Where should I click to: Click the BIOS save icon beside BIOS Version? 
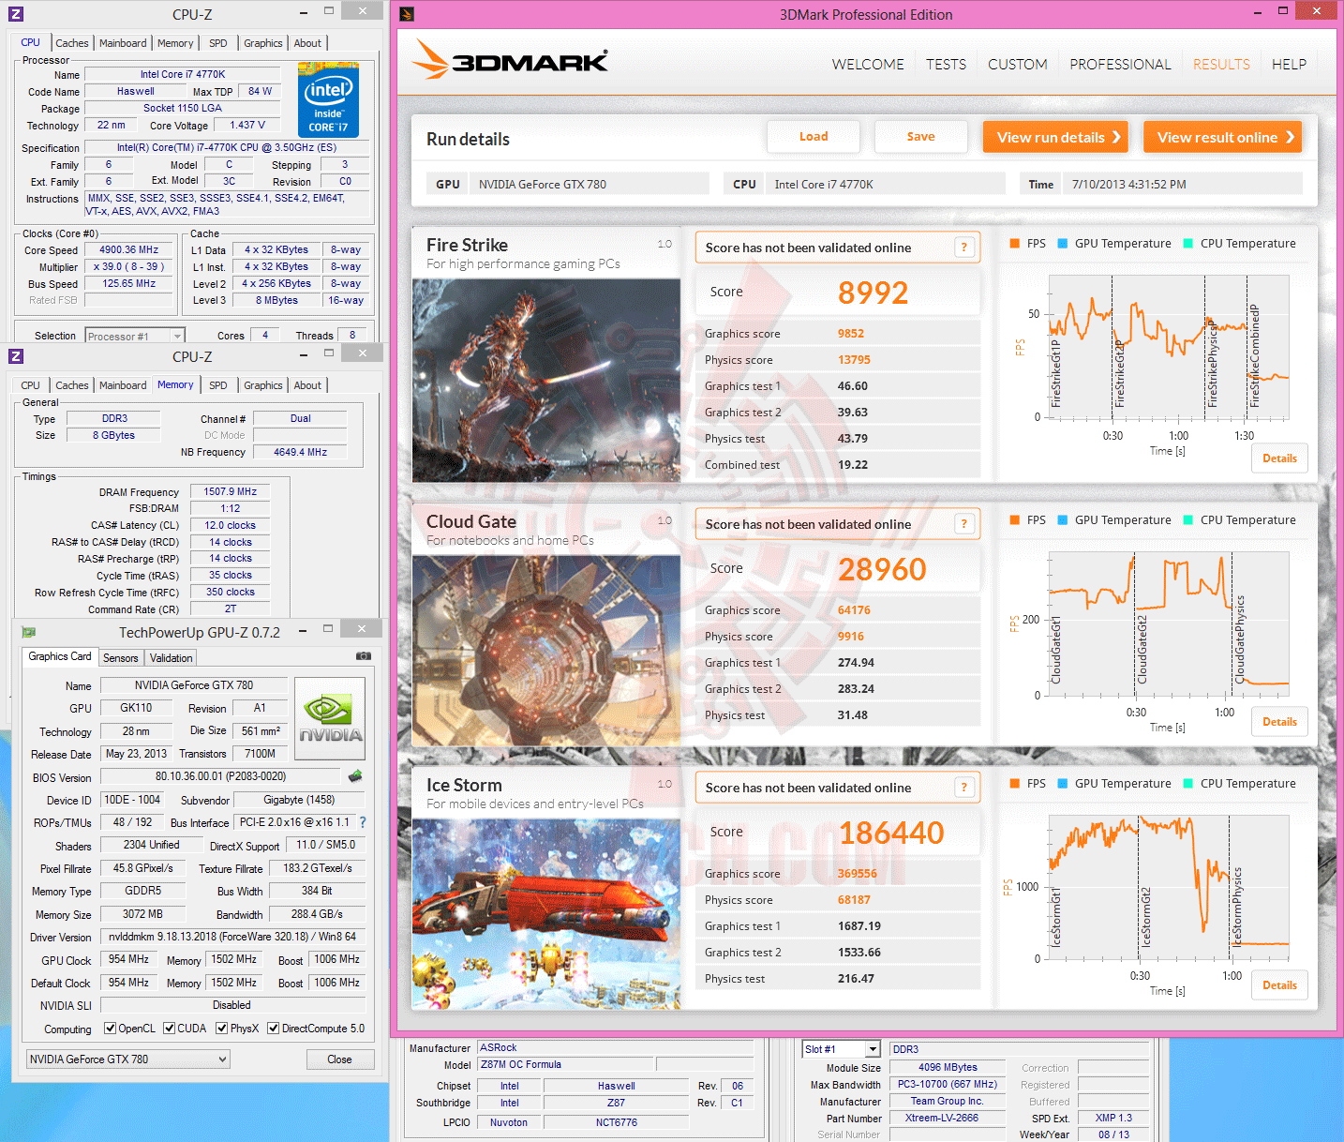(354, 776)
